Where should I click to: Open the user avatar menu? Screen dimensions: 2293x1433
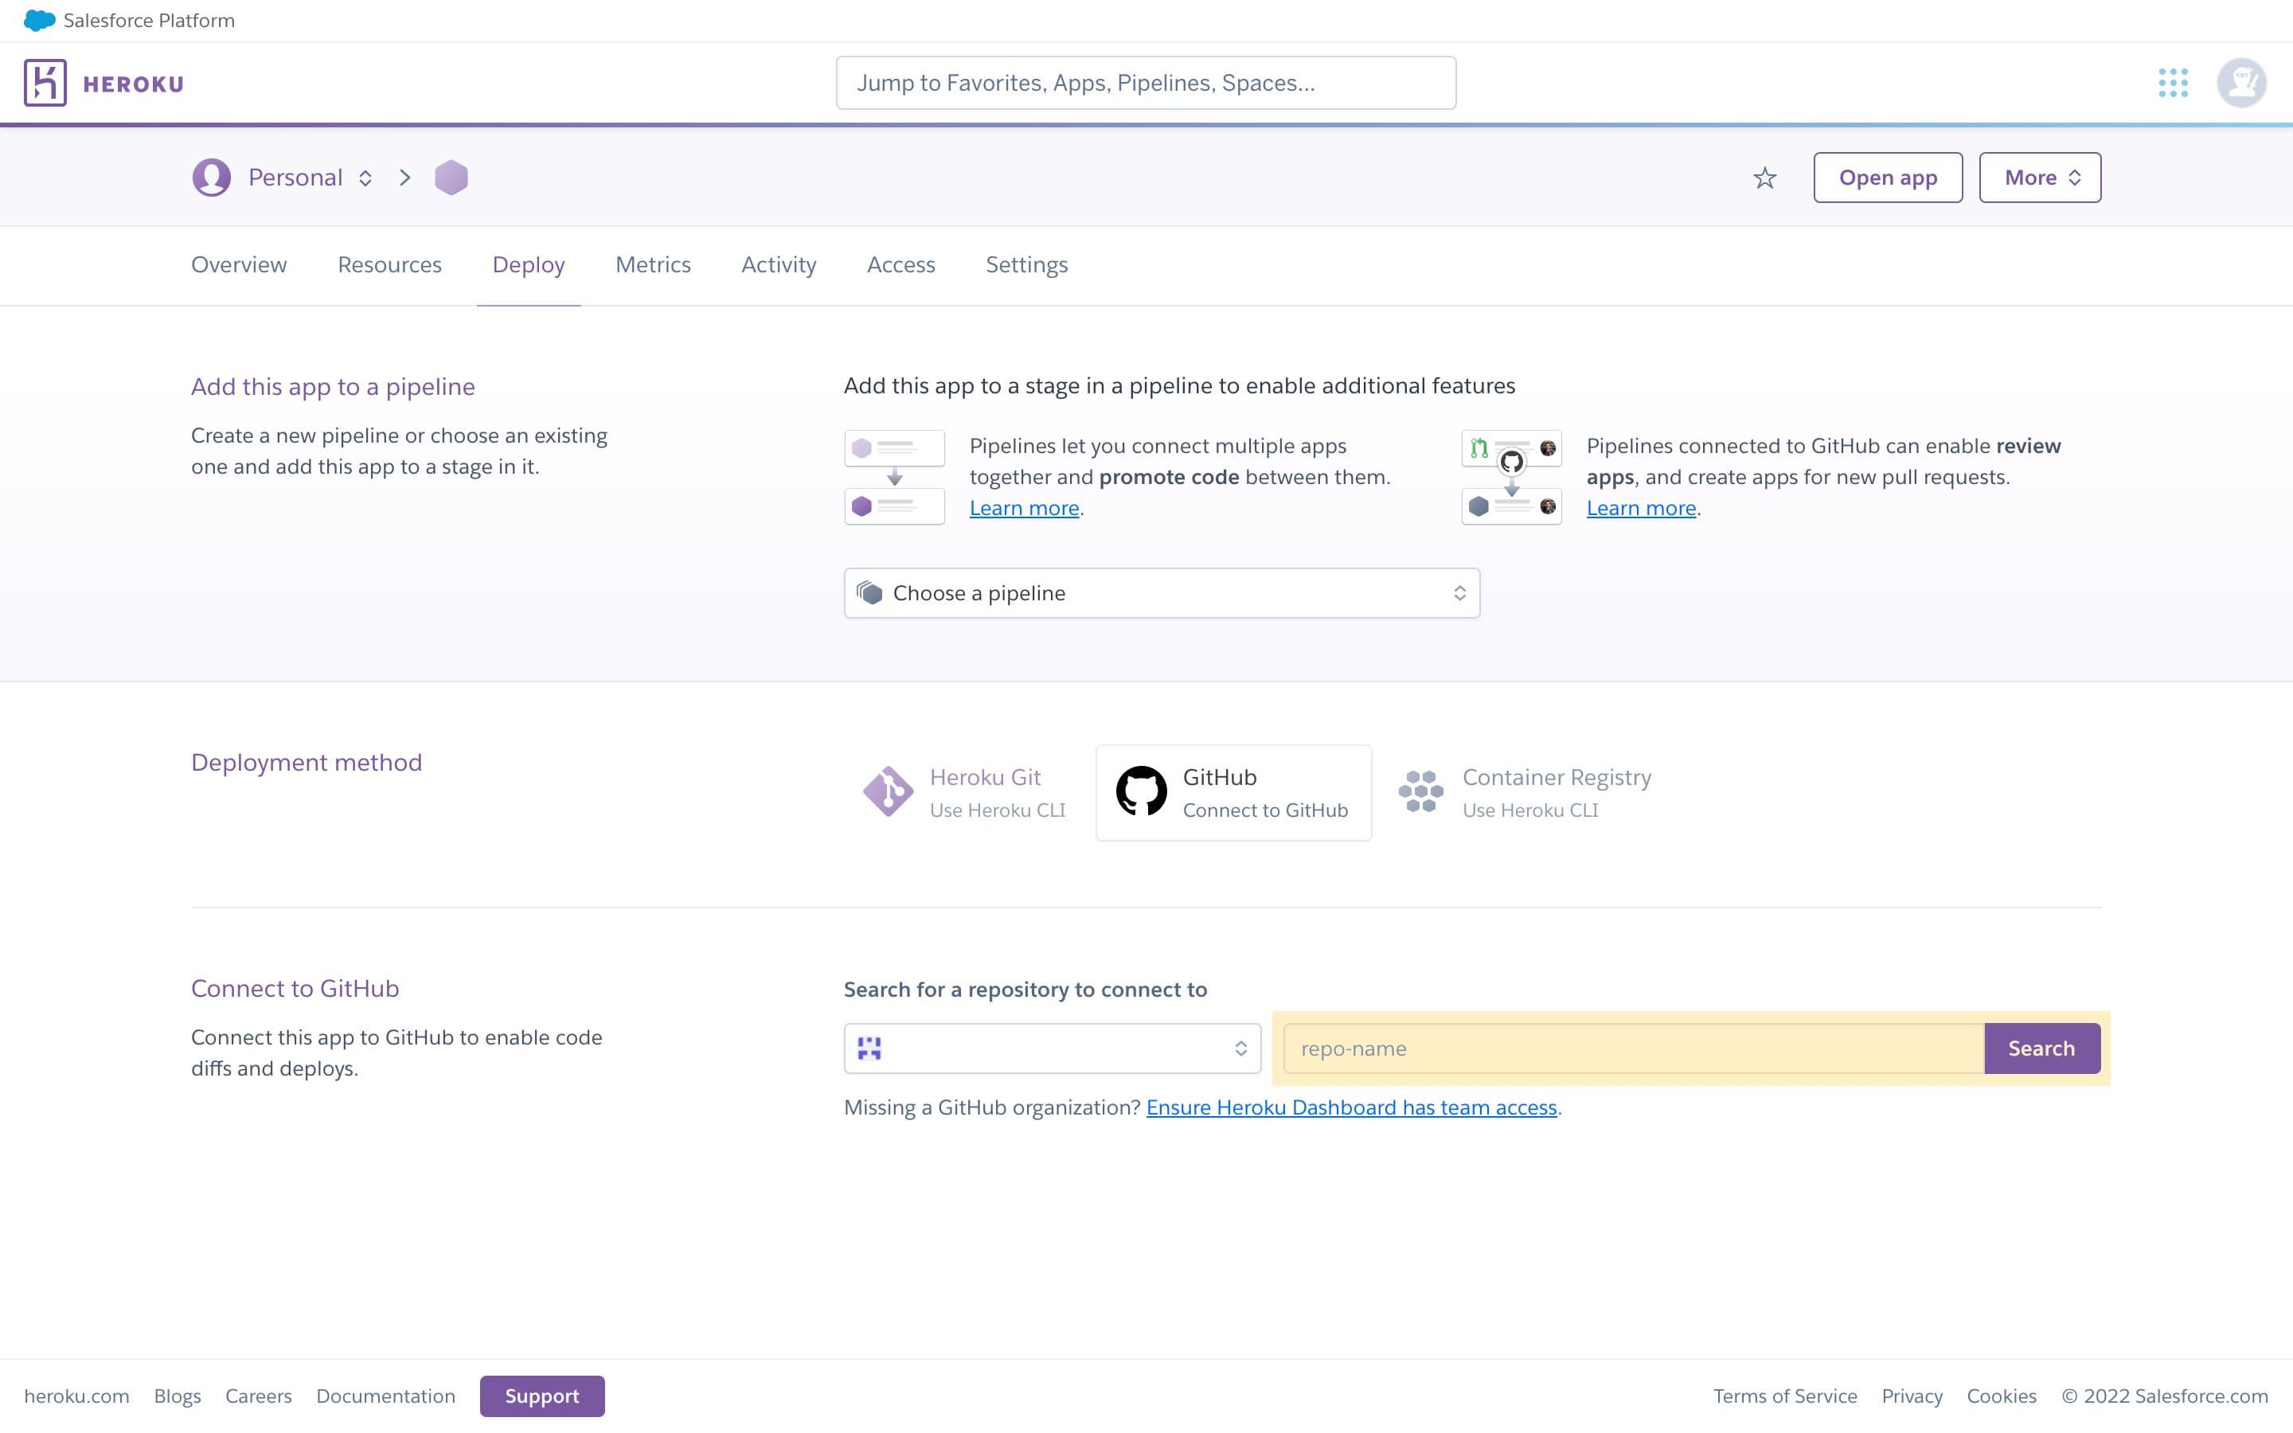[2241, 83]
